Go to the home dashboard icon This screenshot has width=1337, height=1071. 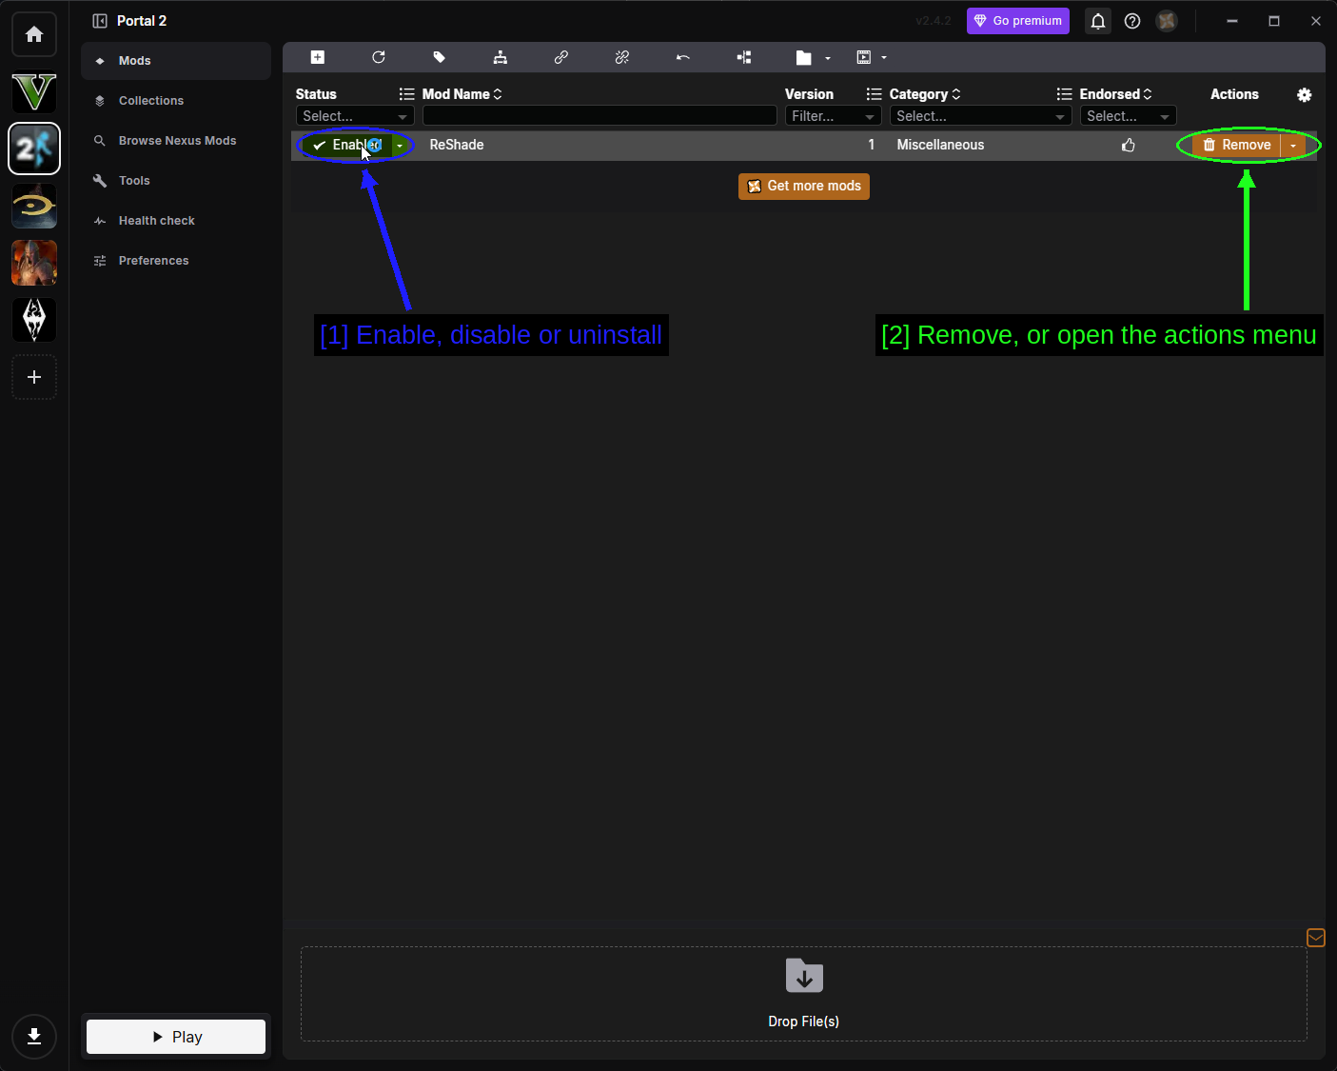point(34,34)
